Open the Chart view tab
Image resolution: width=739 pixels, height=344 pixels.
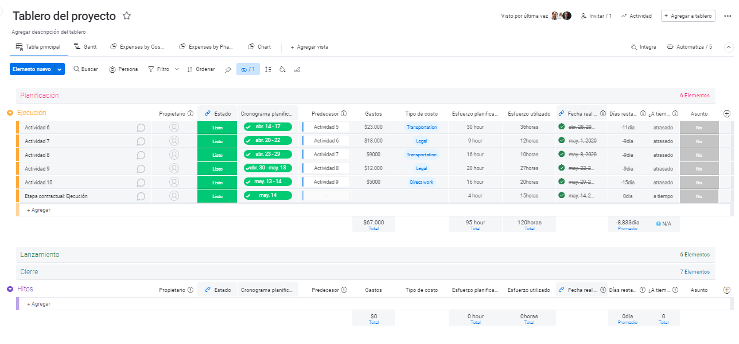(x=259, y=47)
